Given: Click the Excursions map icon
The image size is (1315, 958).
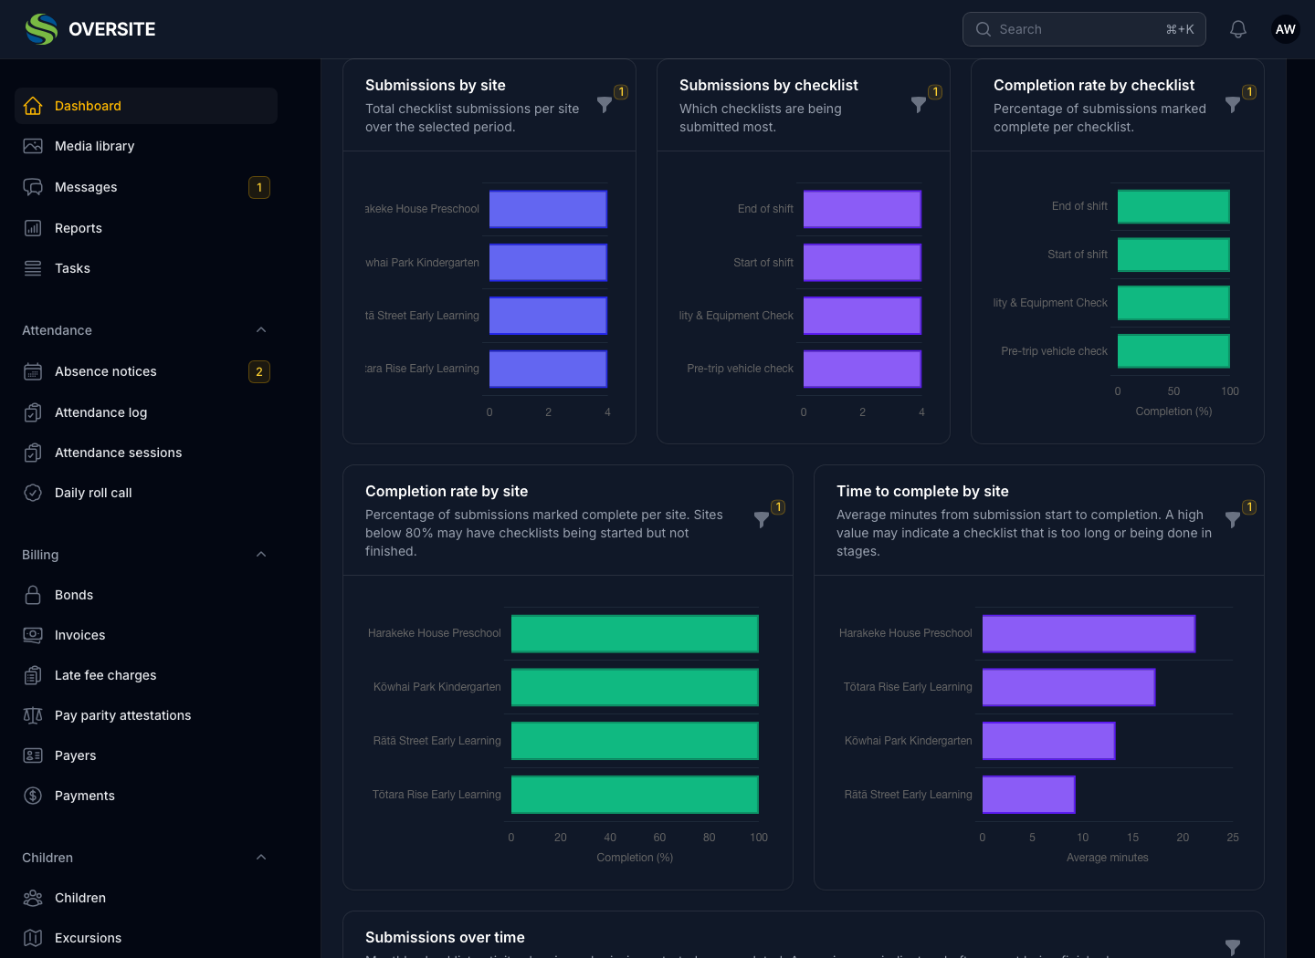Looking at the screenshot, I should point(33,938).
